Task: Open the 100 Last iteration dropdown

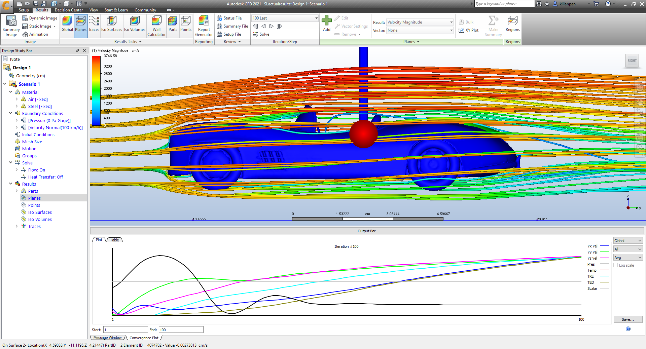Action: click(x=285, y=18)
